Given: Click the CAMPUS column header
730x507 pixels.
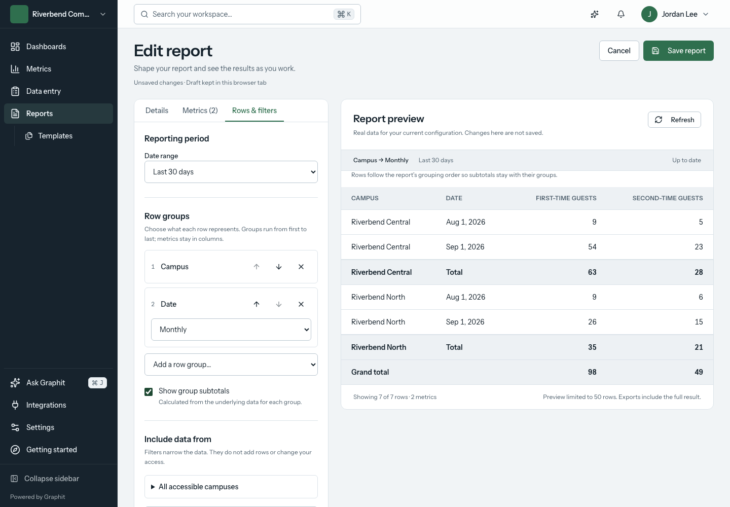Looking at the screenshot, I should 365,198.
